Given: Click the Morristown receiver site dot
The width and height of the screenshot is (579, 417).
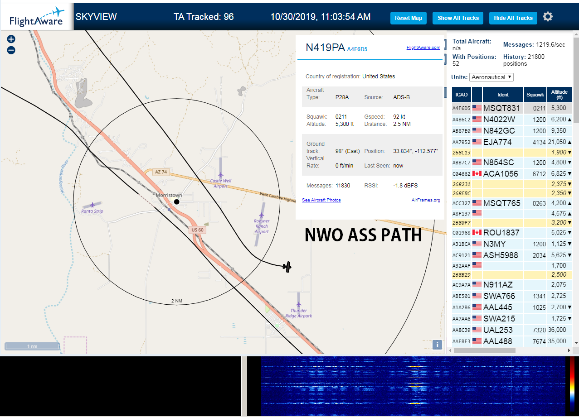Looking at the screenshot, I should coord(177,201).
